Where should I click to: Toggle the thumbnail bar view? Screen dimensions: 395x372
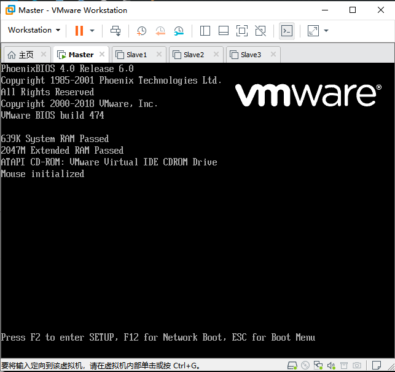pyautogui.click(x=224, y=31)
